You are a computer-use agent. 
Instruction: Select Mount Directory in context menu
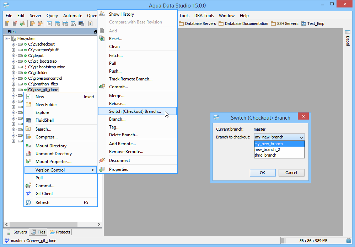coord(61,146)
